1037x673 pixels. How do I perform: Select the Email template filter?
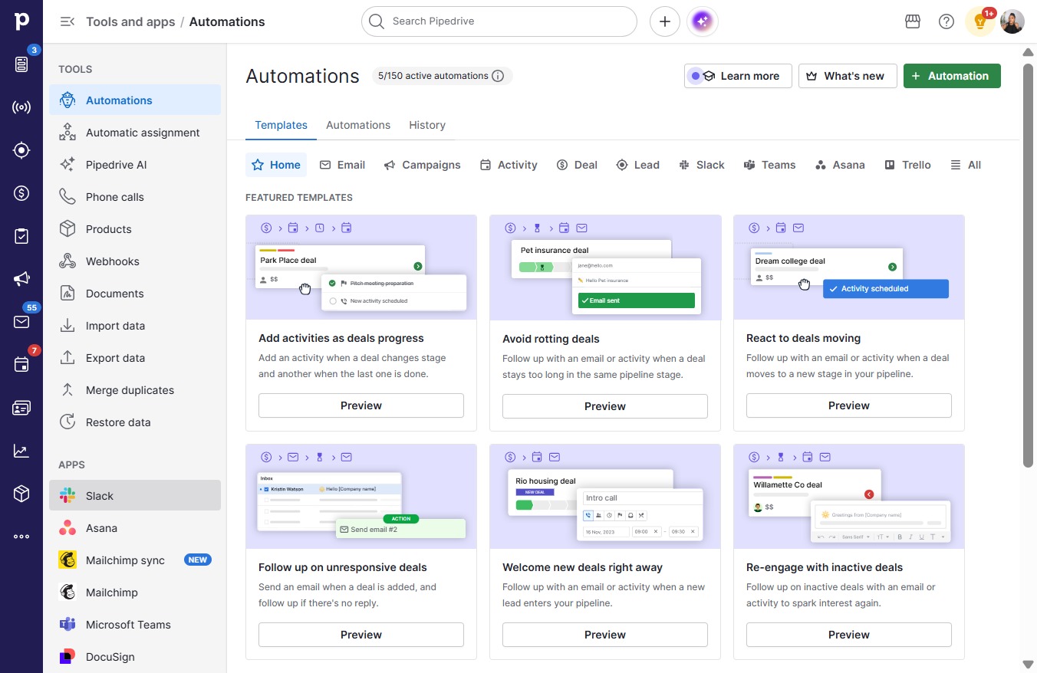pos(342,165)
